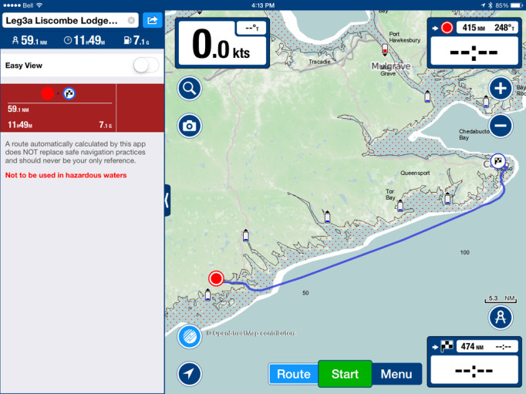Toggle the Easy View switch
This screenshot has height=394, width=526.
[145, 66]
